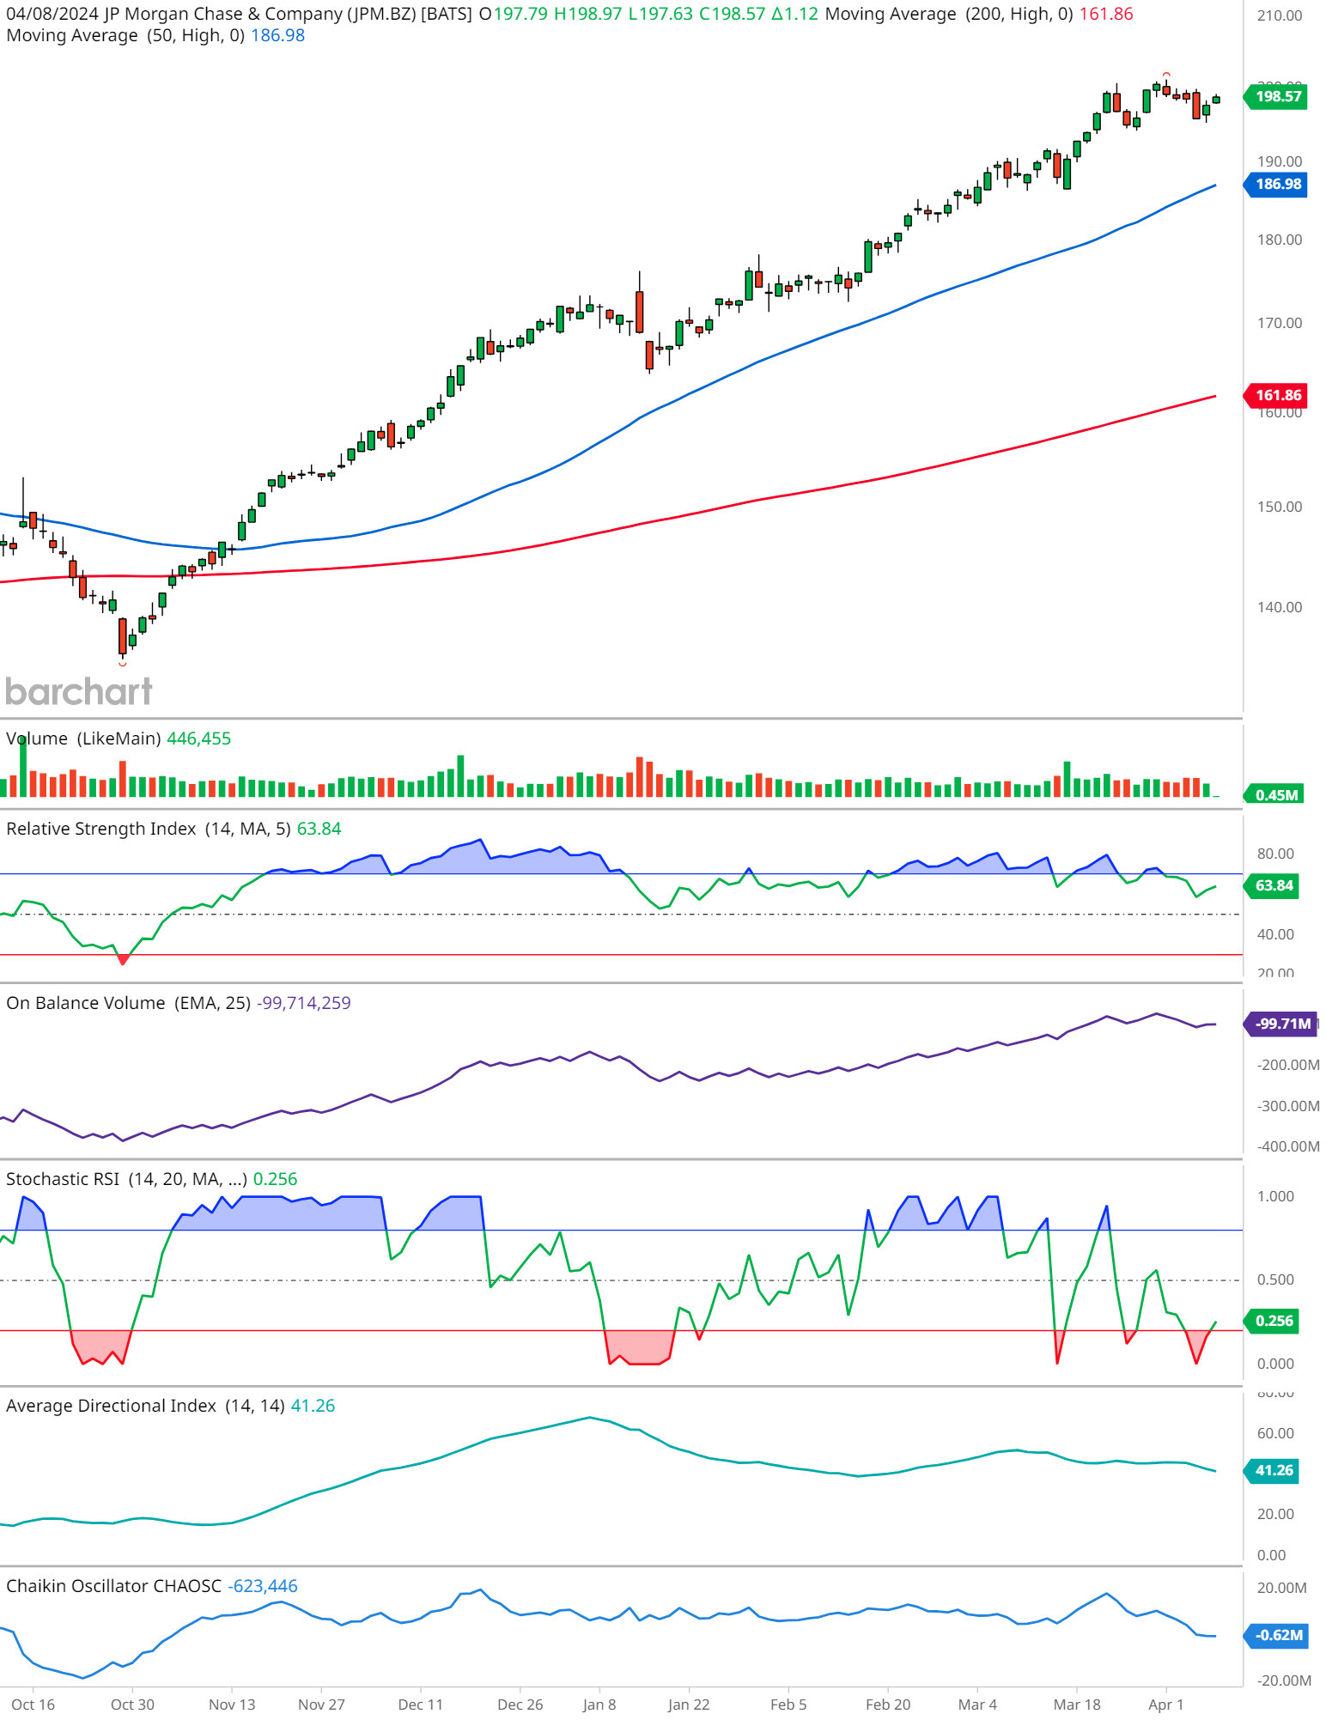The height and width of the screenshot is (1720, 1326).
Task: Click the Feb 20 date on time axis
Action: point(888,1705)
